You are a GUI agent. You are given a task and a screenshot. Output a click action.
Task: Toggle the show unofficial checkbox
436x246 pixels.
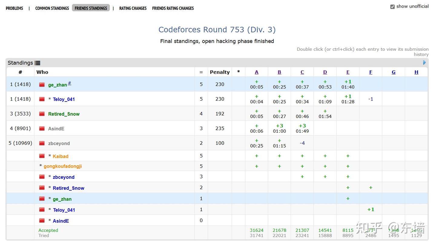coord(392,7)
